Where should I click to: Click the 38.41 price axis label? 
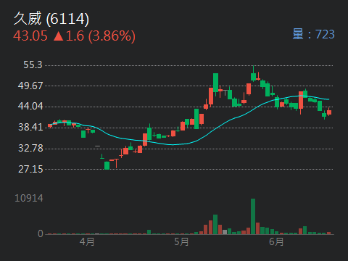(x=30, y=127)
